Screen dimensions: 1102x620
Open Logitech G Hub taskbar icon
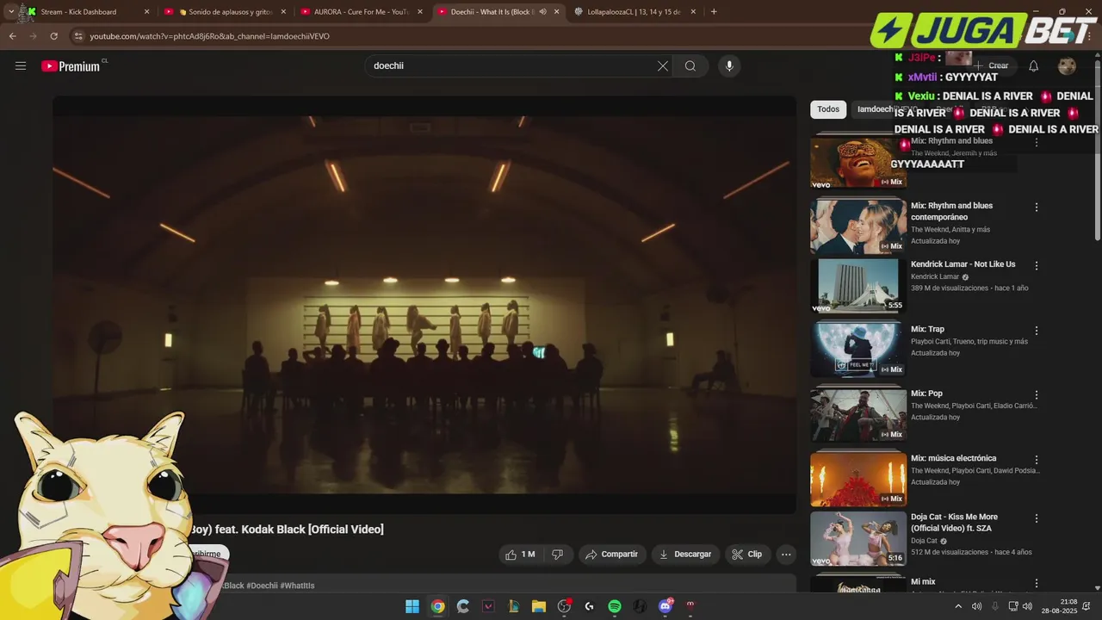[589, 606]
